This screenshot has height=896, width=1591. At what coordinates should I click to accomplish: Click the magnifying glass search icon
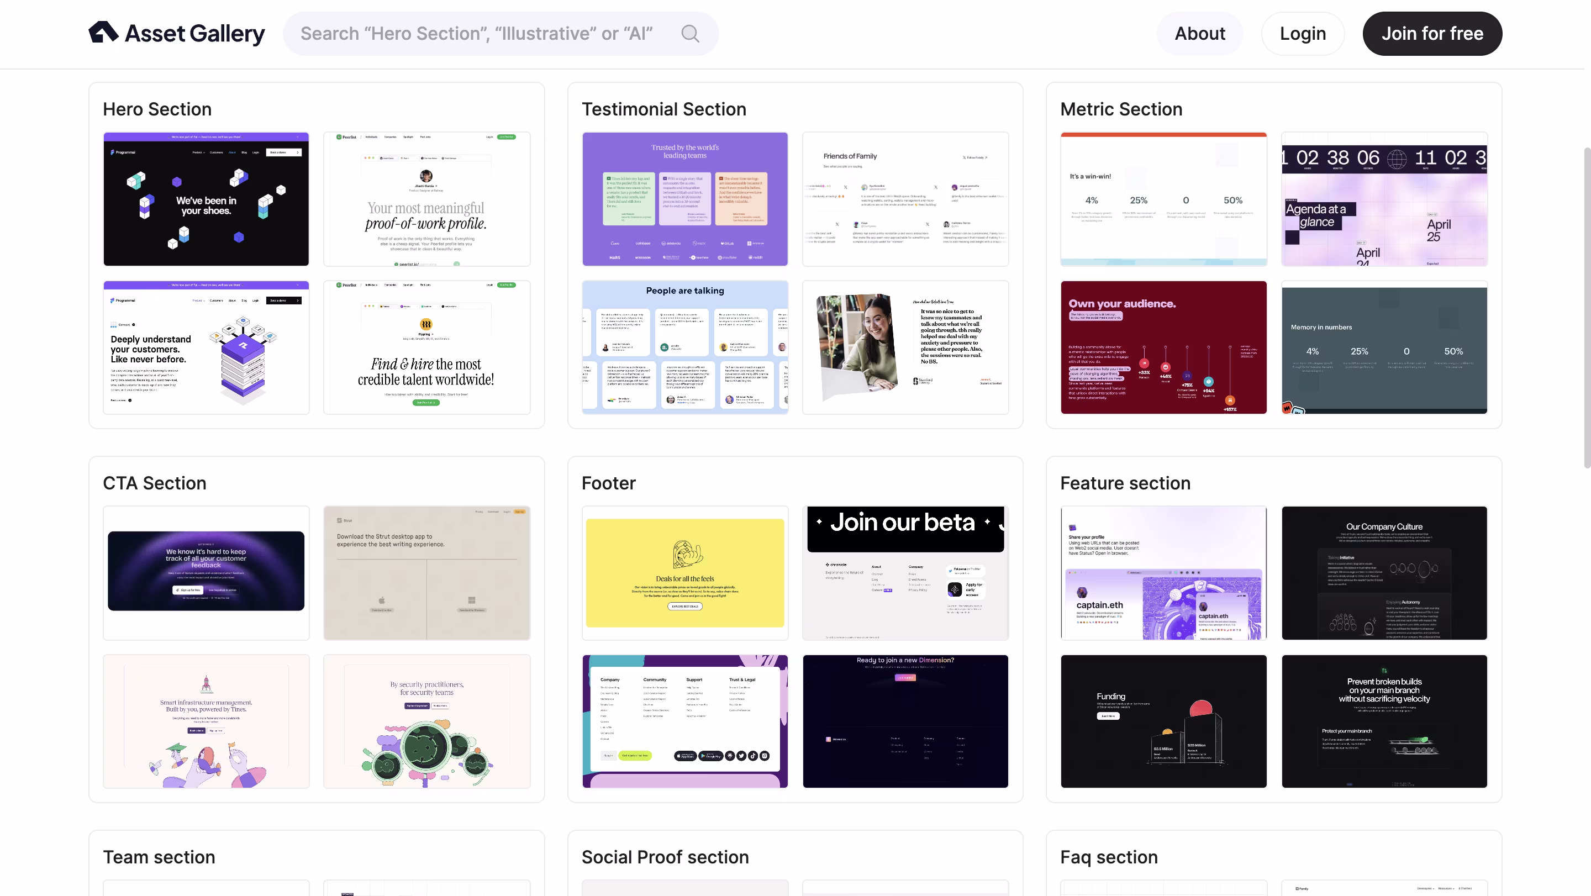(690, 33)
